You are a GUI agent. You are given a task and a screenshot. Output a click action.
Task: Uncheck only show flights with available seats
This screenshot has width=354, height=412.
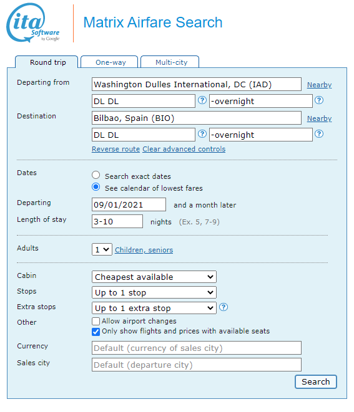(x=96, y=332)
